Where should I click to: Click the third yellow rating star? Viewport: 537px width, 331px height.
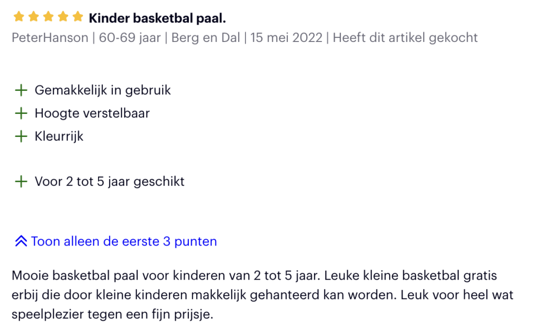tap(48, 16)
